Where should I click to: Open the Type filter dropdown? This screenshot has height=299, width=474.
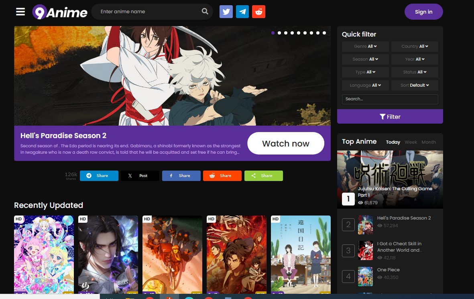click(365, 72)
